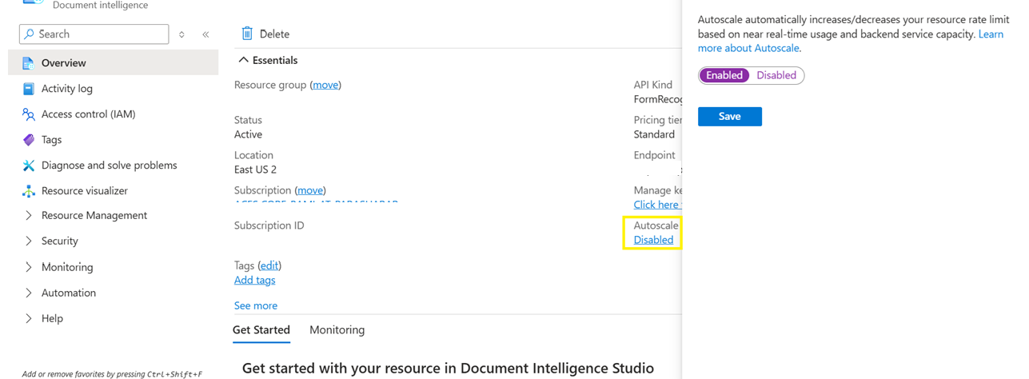The height and width of the screenshot is (379, 1029).
Task: Expand the Automation section
Action: [x=29, y=293]
